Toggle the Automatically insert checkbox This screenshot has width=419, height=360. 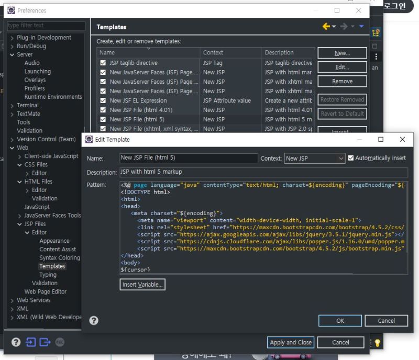(x=351, y=158)
